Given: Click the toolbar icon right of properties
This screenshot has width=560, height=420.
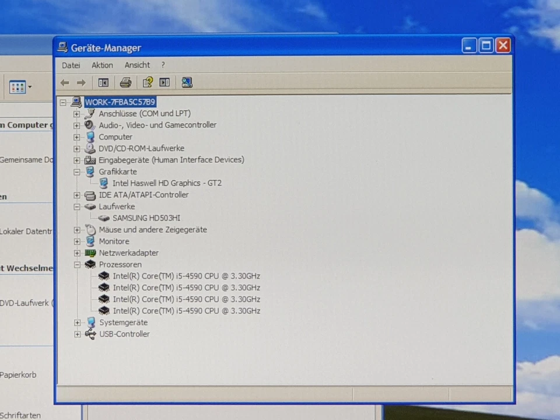Looking at the screenshot, I should [164, 82].
